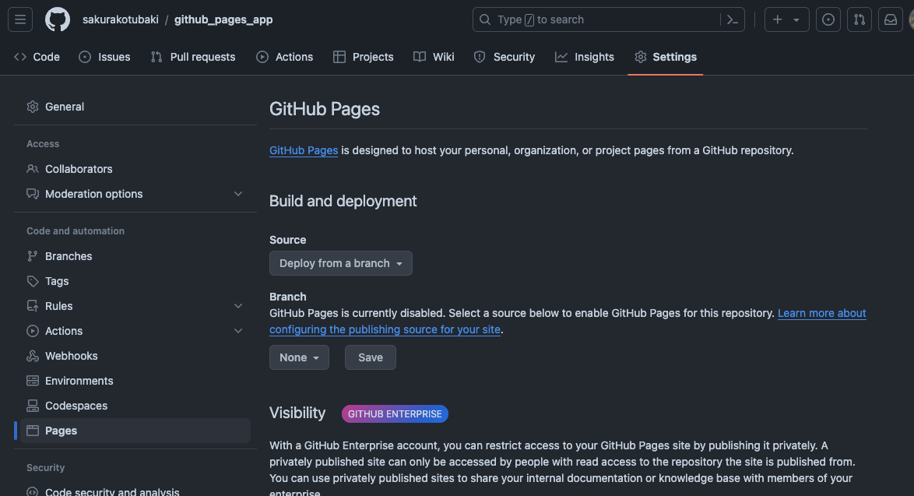914x496 pixels.
Task: Open pull requests icon in header
Action: [x=860, y=19]
